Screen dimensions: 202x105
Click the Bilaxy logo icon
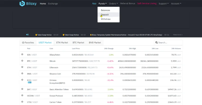pyautogui.click(x=22, y=4)
